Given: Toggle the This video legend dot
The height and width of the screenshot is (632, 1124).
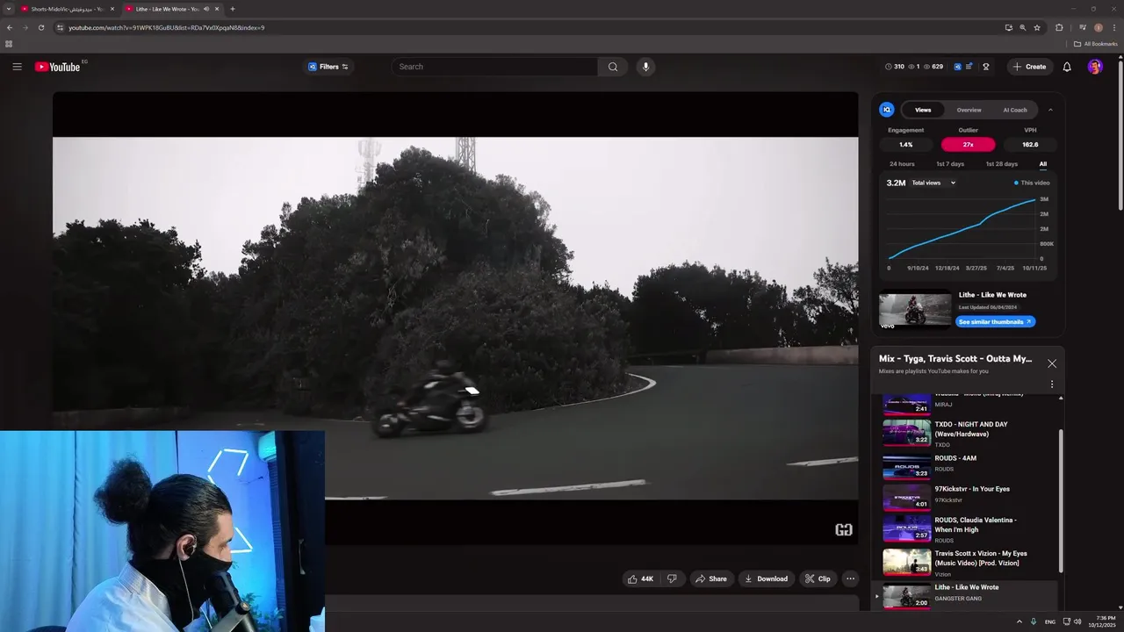Looking at the screenshot, I should pos(1016,183).
